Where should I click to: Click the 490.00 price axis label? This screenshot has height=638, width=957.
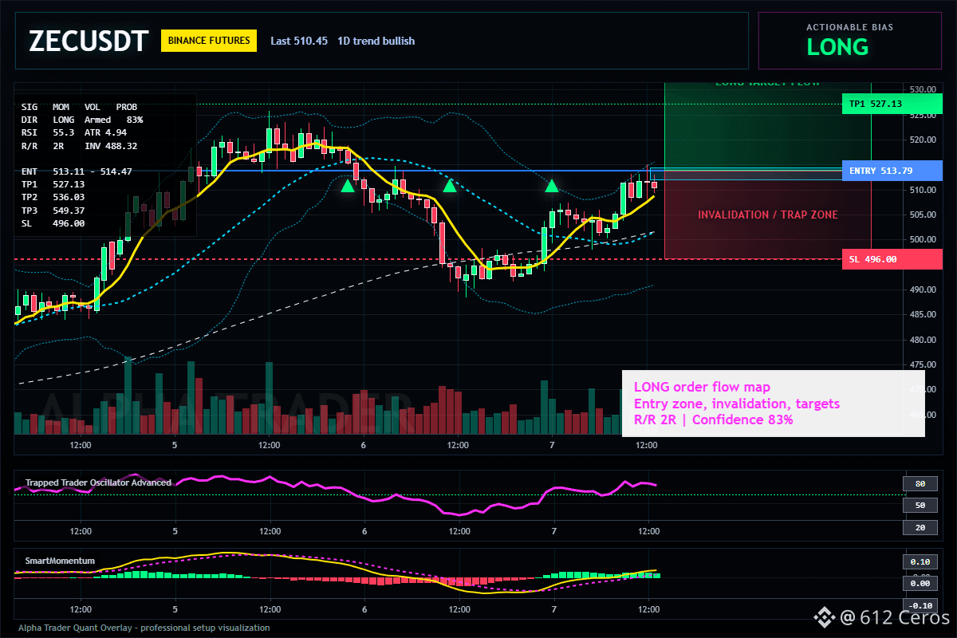[922, 289]
